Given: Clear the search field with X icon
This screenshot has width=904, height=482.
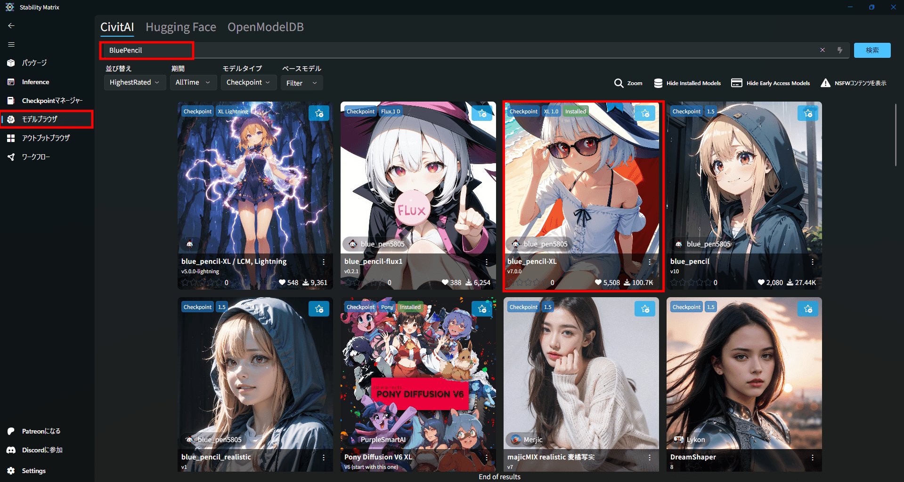Looking at the screenshot, I should coord(823,50).
